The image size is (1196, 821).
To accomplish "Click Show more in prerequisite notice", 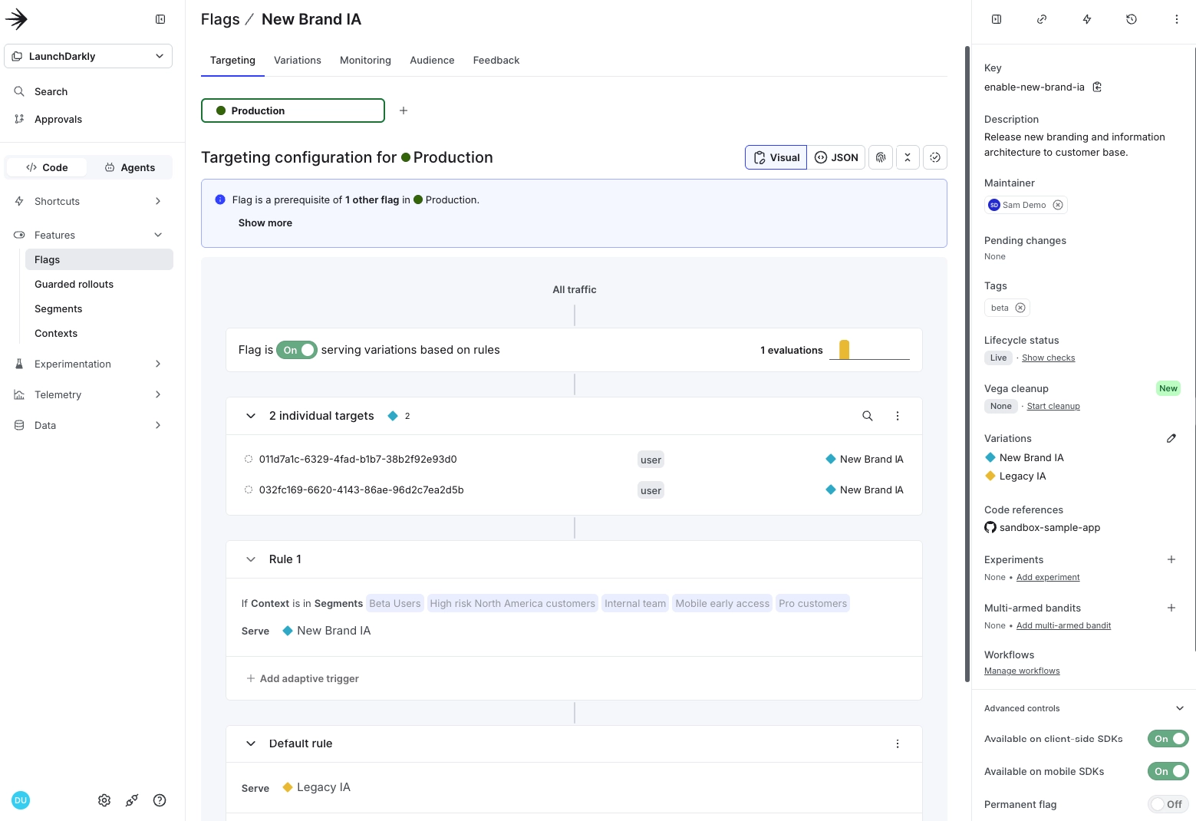I will pyautogui.click(x=265, y=223).
